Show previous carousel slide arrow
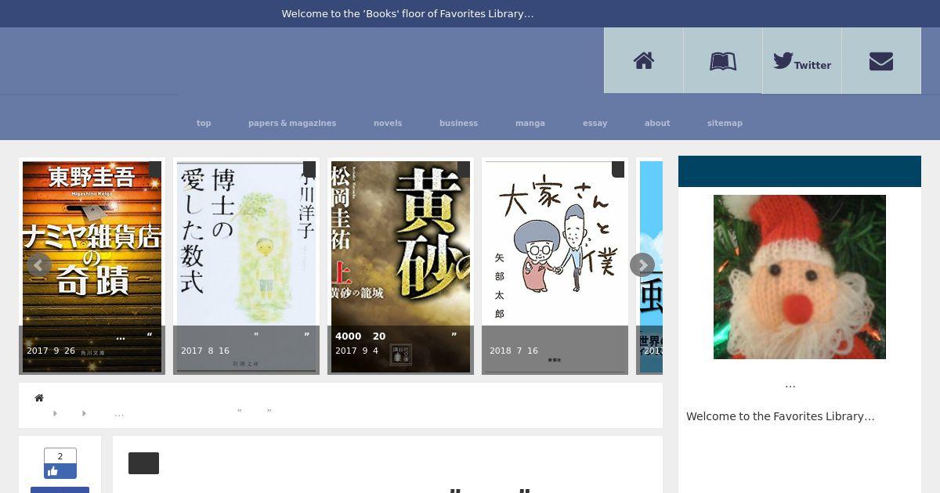 tap(39, 264)
